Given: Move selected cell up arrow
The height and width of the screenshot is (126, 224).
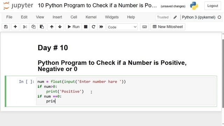Looking at the screenshot, I should point(52,27).
